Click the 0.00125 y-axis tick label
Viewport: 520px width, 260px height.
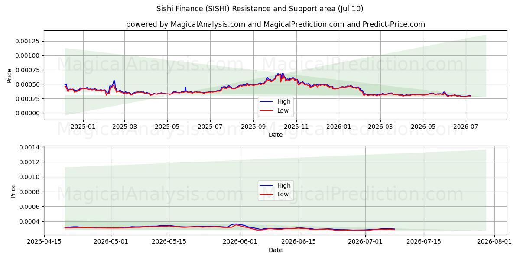coord(27,41)
